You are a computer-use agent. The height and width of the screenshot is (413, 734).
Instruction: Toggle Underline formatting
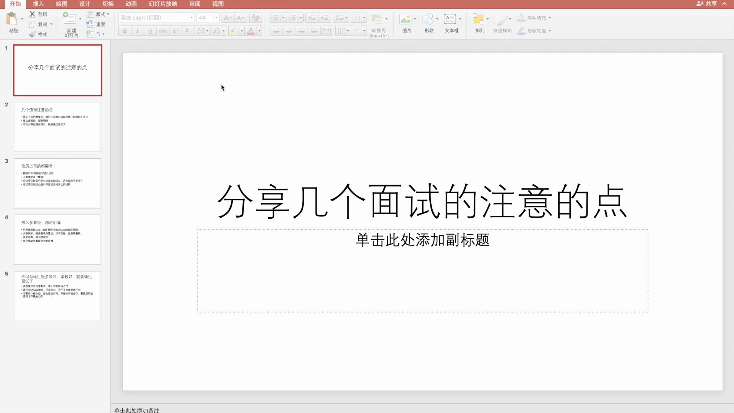150,31
